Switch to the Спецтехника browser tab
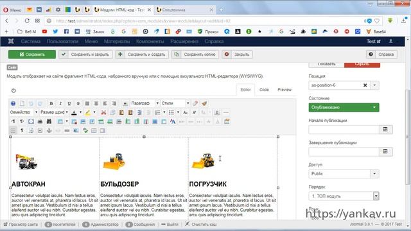The width and height of the screenshot is (411, 231). click(184, 10)
